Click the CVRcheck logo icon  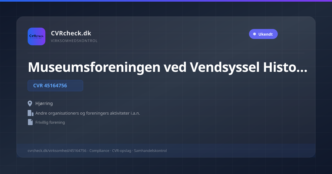point(37,36)
